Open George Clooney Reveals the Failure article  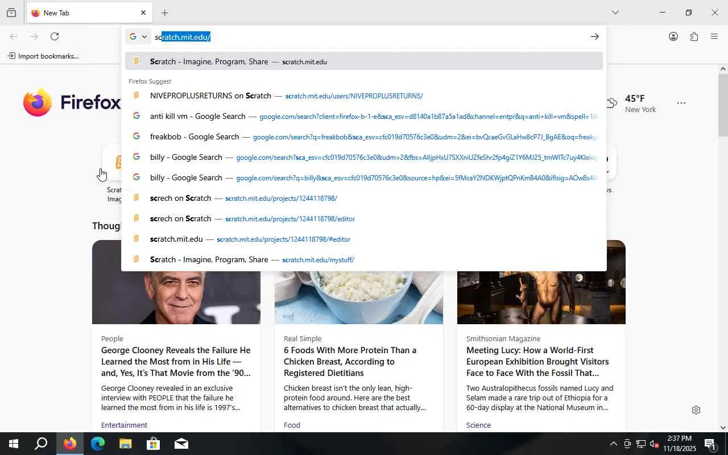176,362
